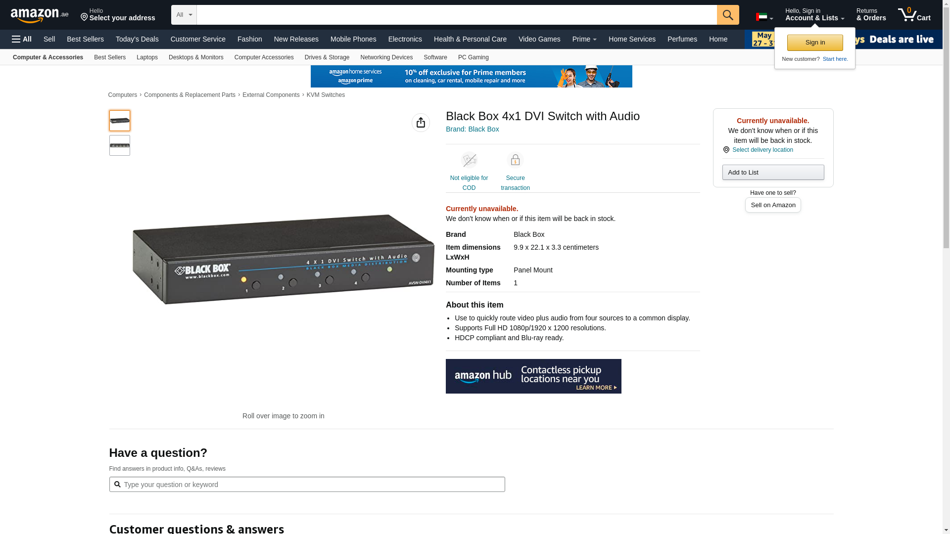Select the second product thumbnail image

coord(120,145)
